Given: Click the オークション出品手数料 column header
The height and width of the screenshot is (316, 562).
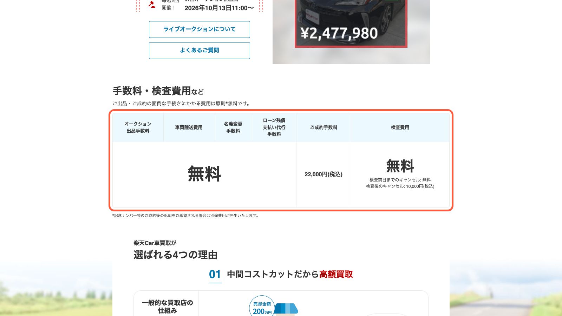Looking at the screenshot, I should click(138, 127).
